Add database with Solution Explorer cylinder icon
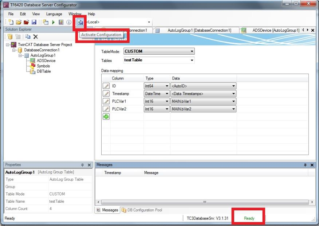Image resolution: width=319 pixels, height=226 pixels. click(x=10, y=37)
